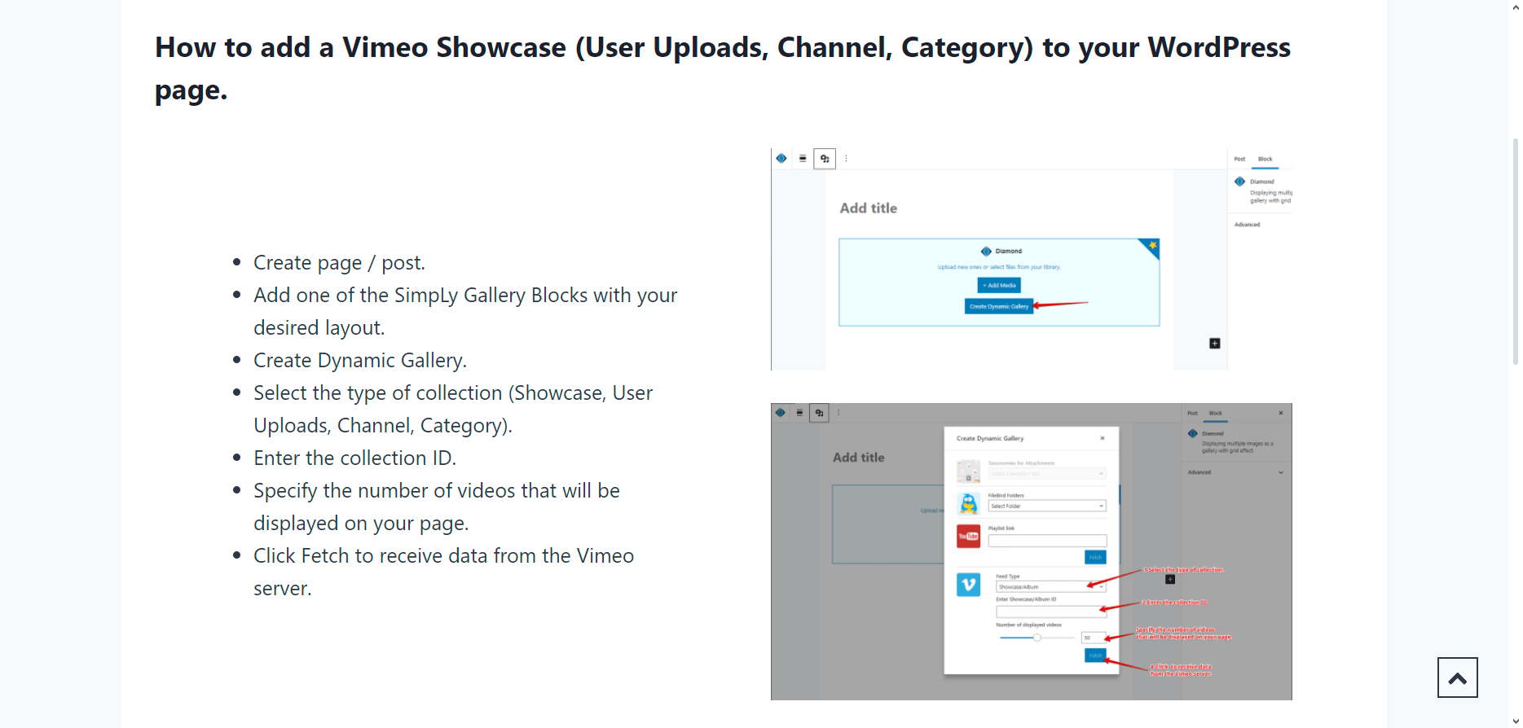
Task: Click the transform icon in lower editor toolbar
Action: pos(819,413)
